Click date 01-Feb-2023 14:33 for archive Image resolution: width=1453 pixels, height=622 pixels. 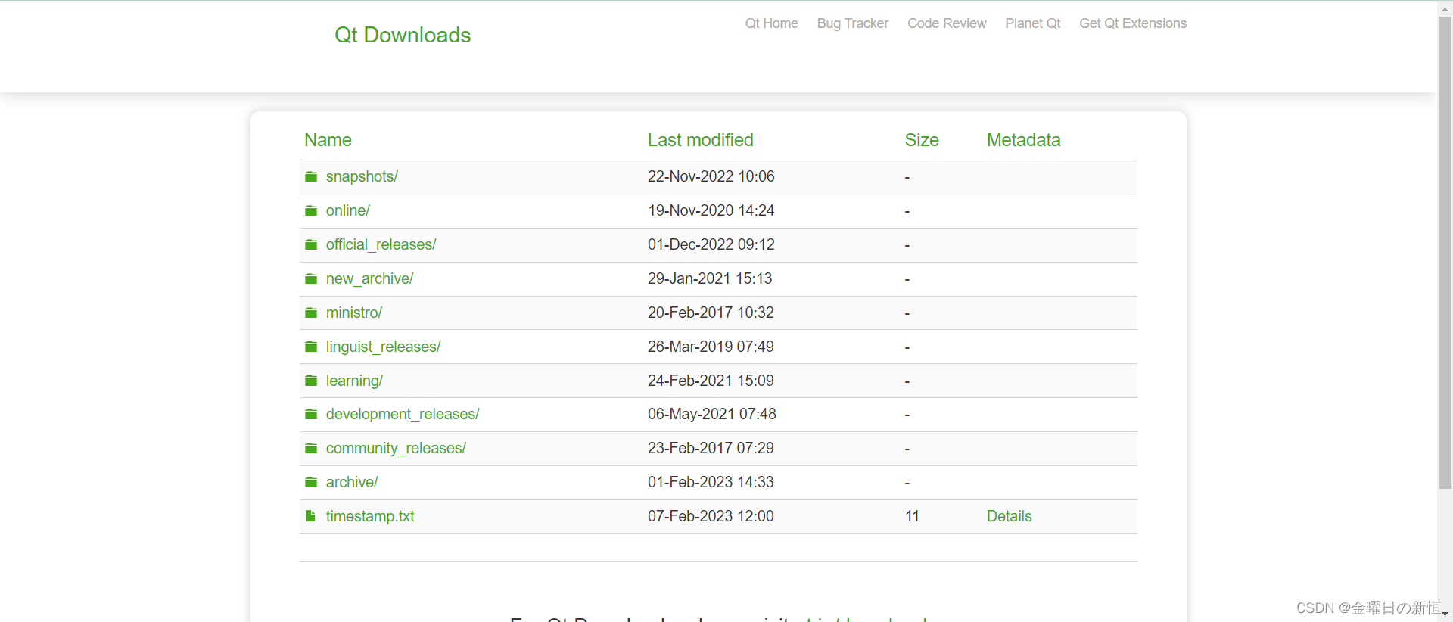(711, 482)
